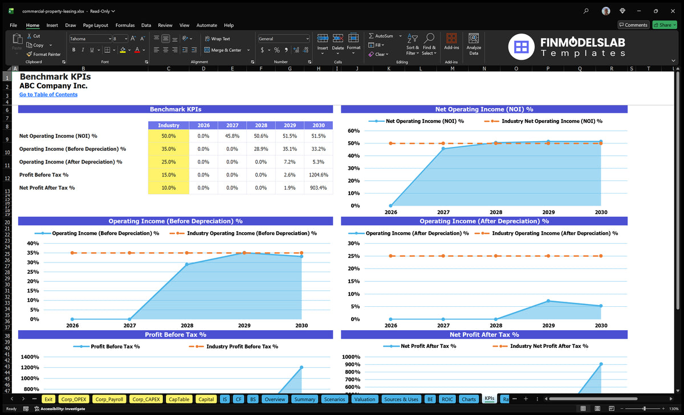The width and height of the screenshot is (684, 415).
Task: Open the title bar search magnifier
Action: pyautogui.click(x=587, y=11)
